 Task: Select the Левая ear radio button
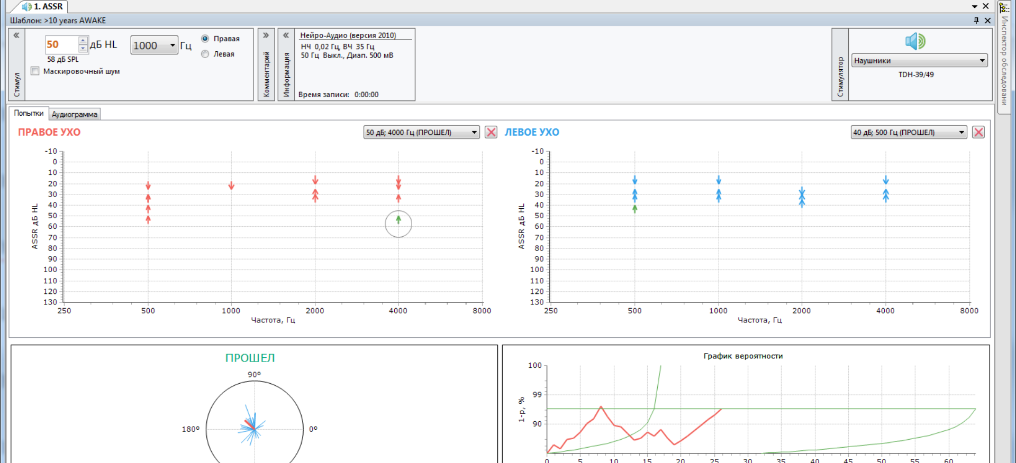(205, 54)
